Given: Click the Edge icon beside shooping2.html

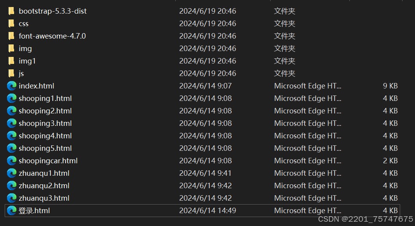Looking at the screenshot, I should [12, 111].
